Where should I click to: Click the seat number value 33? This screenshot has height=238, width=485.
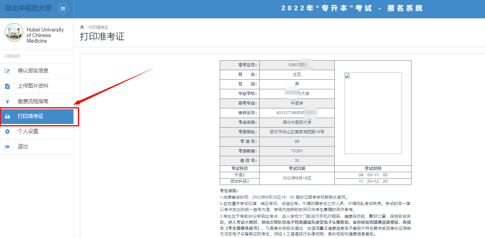pos(296,161)
